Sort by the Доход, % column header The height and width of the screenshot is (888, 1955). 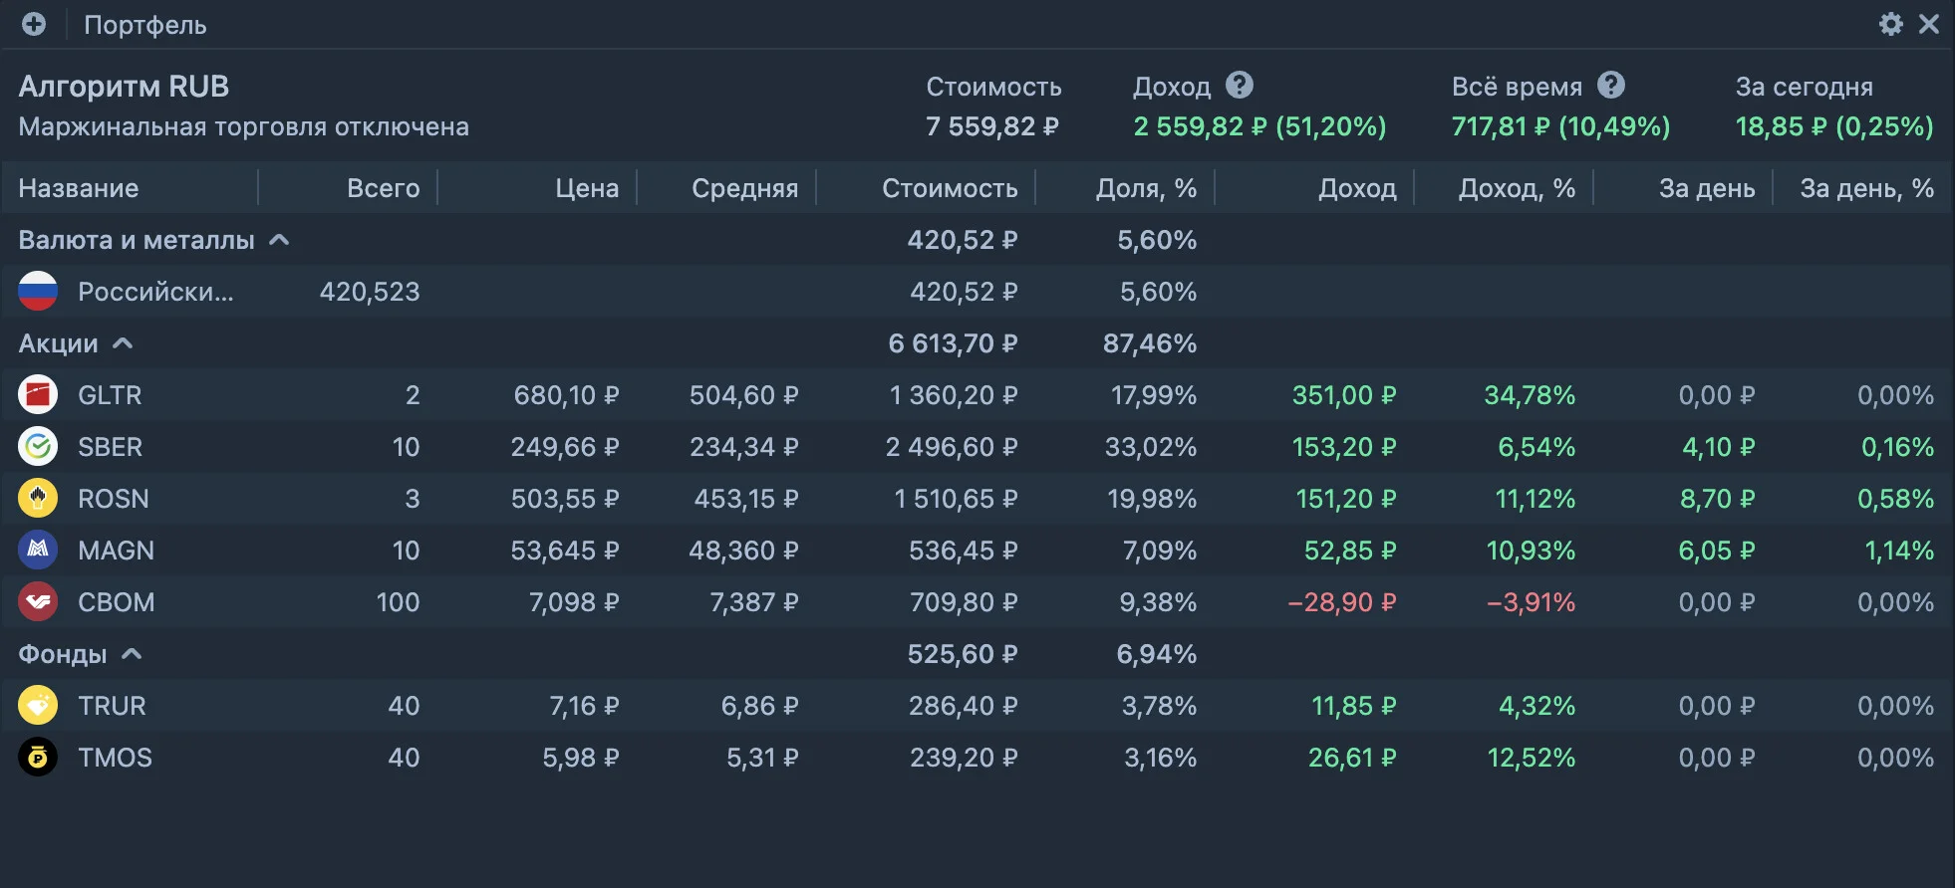pyautogui.click(x=1517, y=188)
